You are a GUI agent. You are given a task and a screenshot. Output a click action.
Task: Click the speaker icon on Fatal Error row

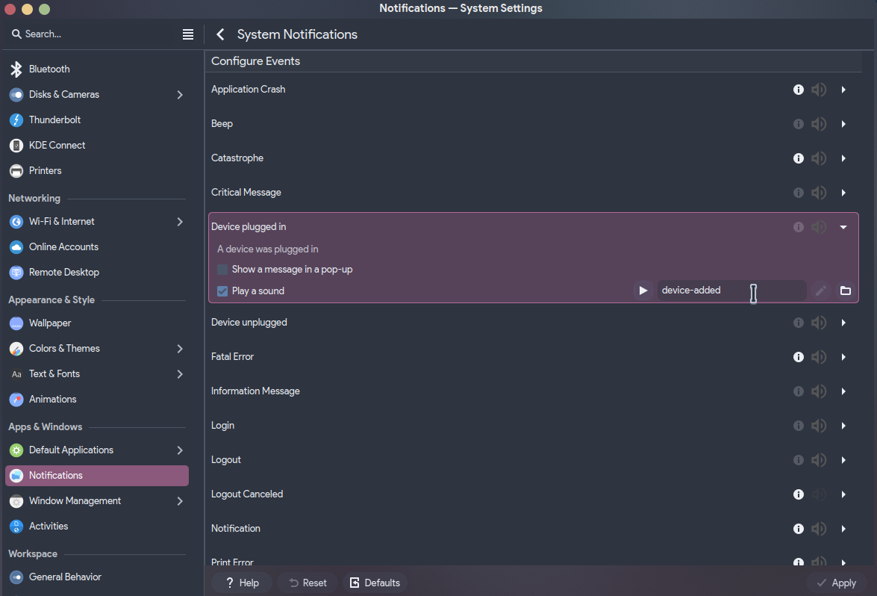coord(819,357)
